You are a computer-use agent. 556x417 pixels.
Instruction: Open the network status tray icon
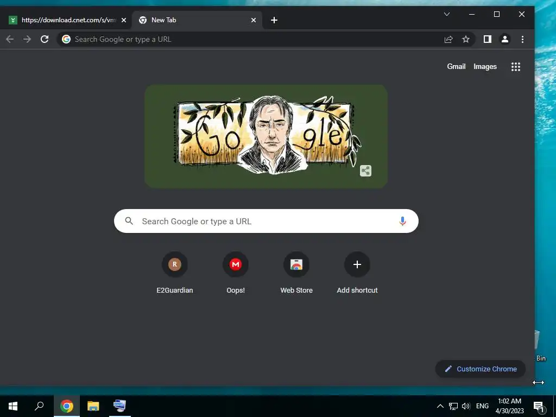453,406
